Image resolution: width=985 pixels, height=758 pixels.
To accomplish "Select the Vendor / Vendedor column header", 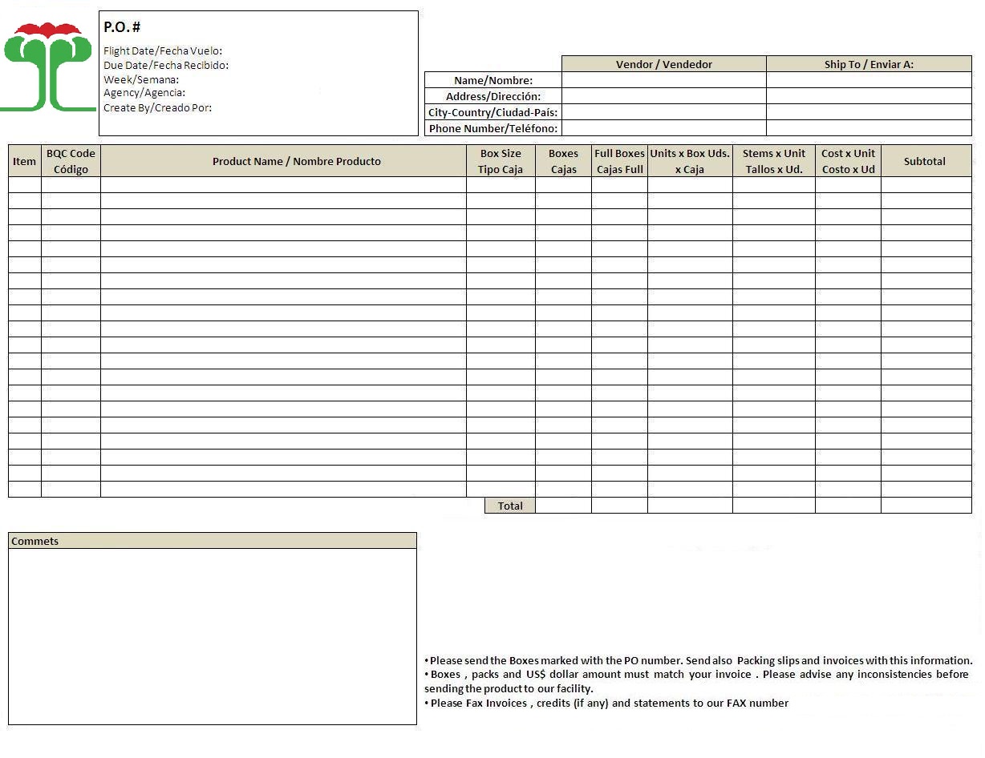I will (664, 64).
